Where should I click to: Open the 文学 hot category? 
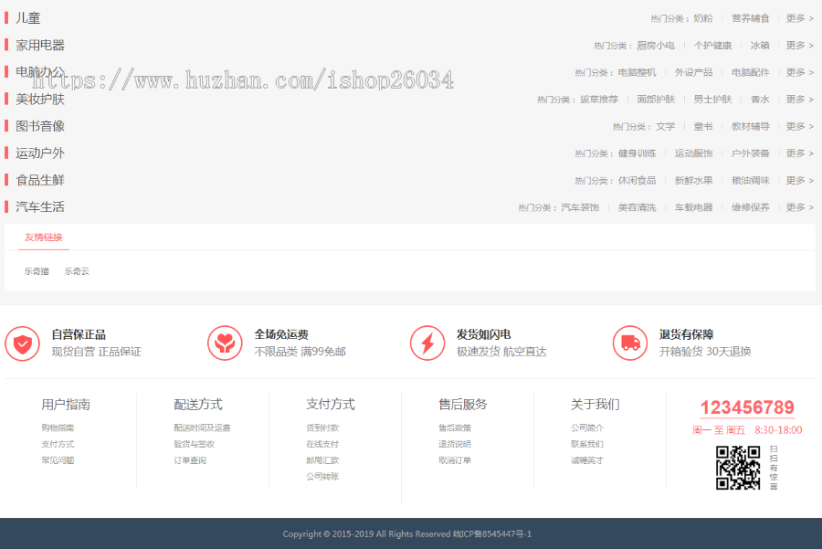pos(665,126)
